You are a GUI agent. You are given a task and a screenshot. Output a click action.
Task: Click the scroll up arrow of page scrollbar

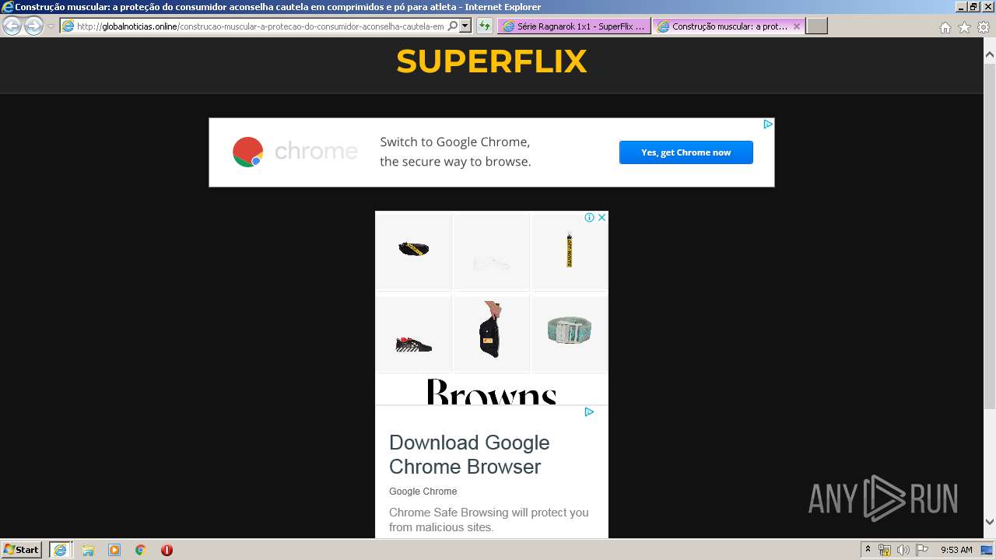[x=990, y=54]
